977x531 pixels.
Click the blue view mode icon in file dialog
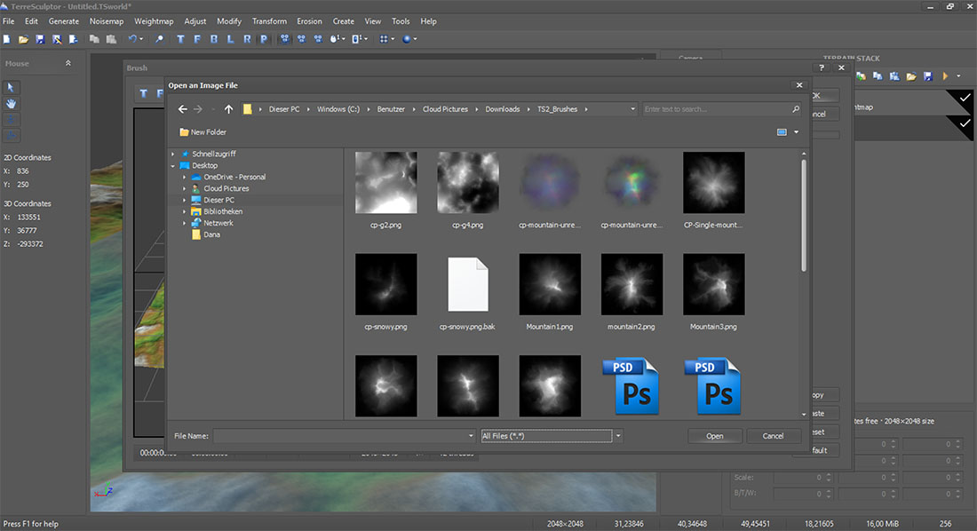point(782,132)
